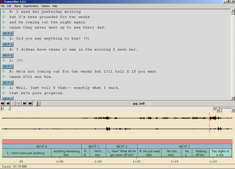Click the Resolution slider right arrow
Image resolution: width=235 pixels, height=169 pixels.
coord(233,110)
